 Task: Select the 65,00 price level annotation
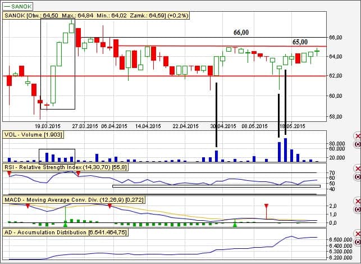click(x=300, y=42)
